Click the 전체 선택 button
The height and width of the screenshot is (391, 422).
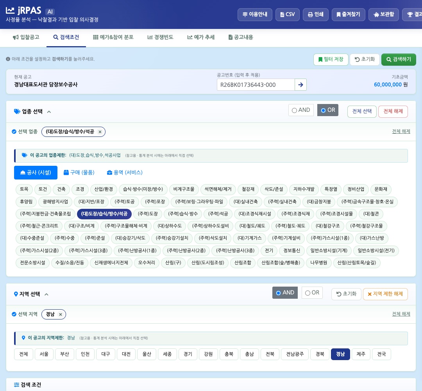(362, 111)
